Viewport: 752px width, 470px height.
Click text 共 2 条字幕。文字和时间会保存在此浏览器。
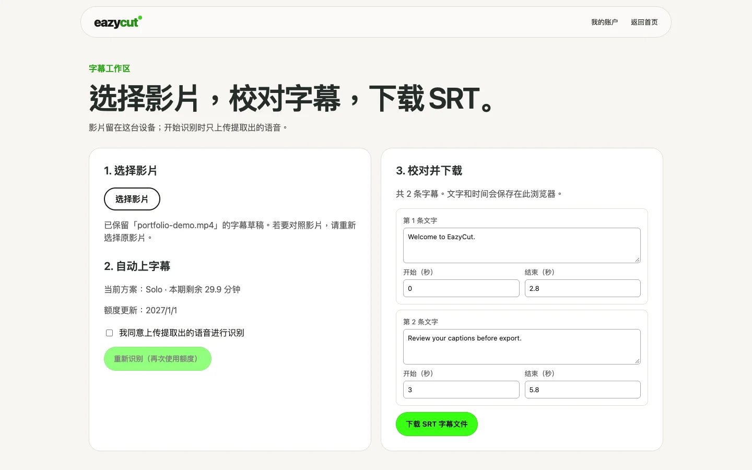(479, 194)
